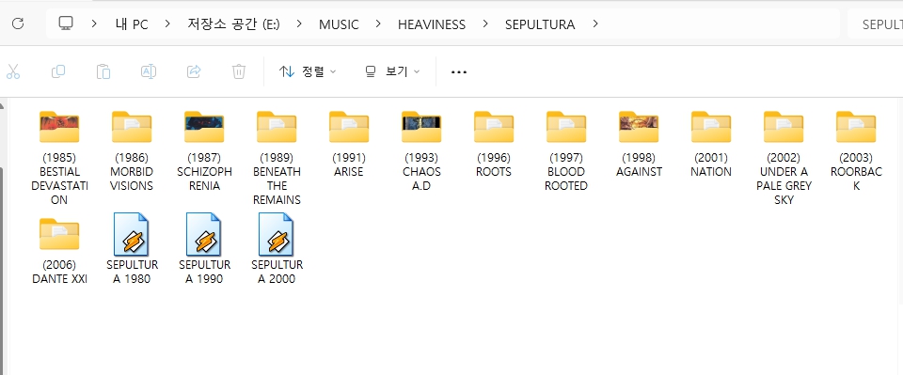Click the Cut scissors icon
The height and width of the screenshot is (375, 903).
(12, 71)
